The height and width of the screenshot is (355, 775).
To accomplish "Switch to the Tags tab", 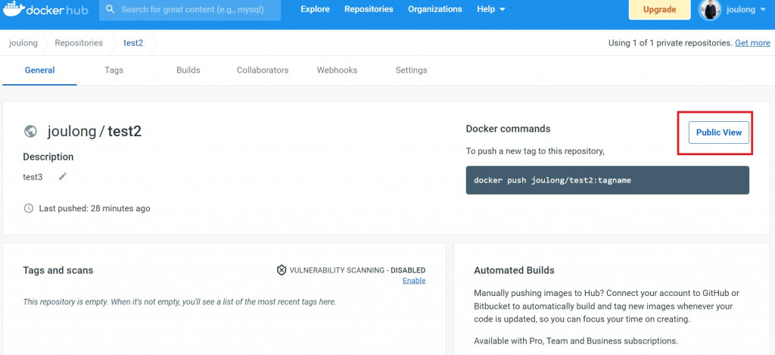I will [114, 70].
